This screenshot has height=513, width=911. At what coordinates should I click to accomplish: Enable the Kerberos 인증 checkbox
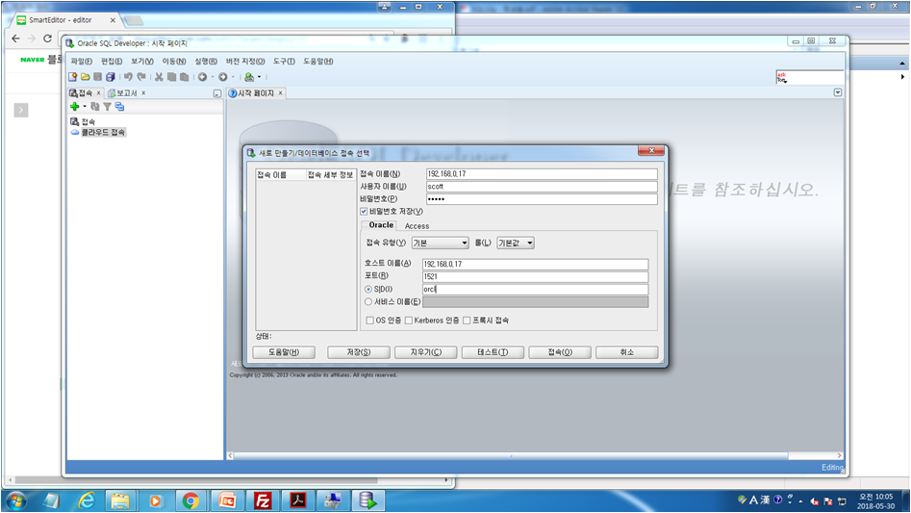(409, 321)
